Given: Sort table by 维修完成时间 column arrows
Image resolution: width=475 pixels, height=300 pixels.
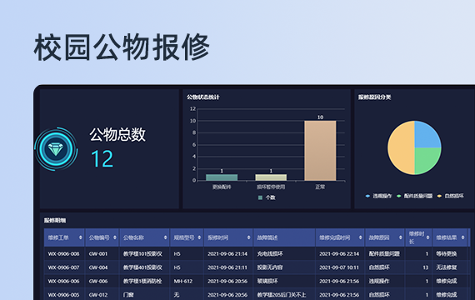Looking at the screenshot, I should 361,237.
